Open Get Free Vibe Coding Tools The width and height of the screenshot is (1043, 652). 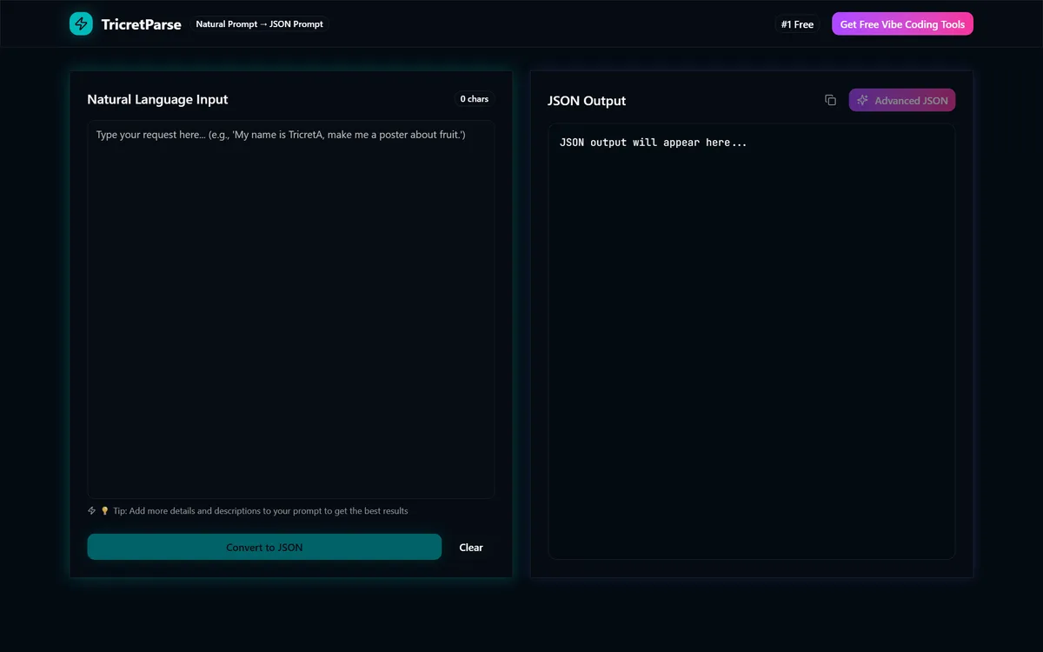point(902,24)
